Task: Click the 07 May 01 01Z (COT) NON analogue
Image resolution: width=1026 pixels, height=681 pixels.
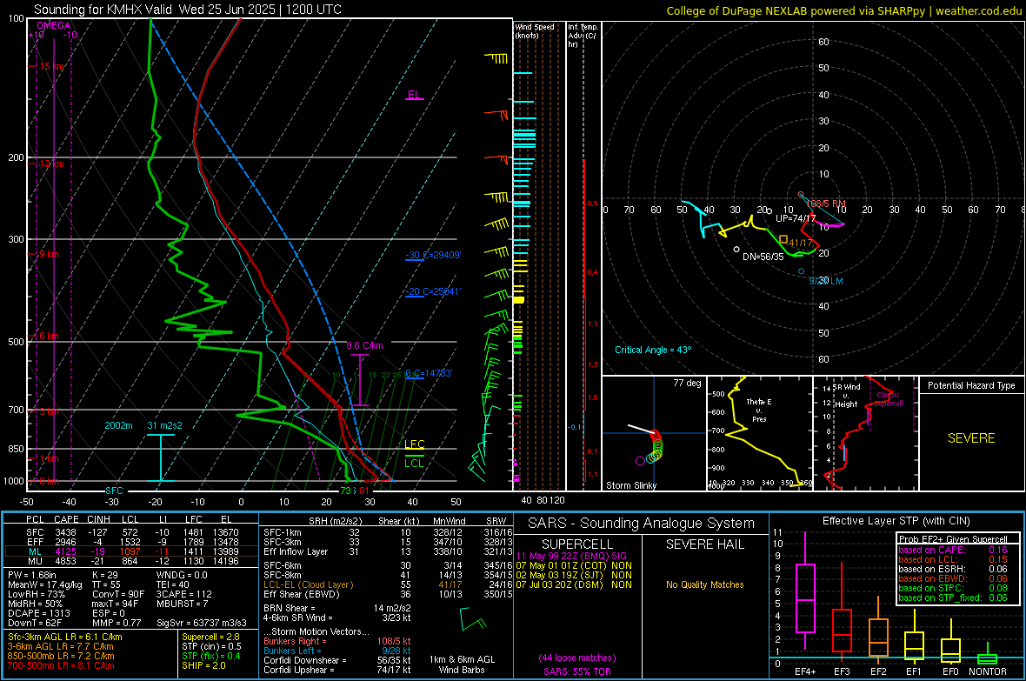Action: [x=574, y=565]
